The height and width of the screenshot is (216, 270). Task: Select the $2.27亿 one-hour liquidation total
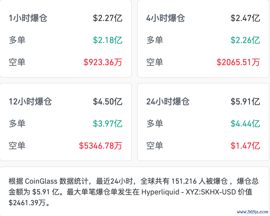click(108, 18)
